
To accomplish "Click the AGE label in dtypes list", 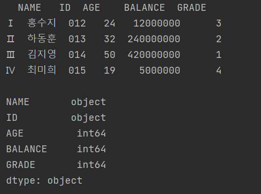I will pos(15,133).
